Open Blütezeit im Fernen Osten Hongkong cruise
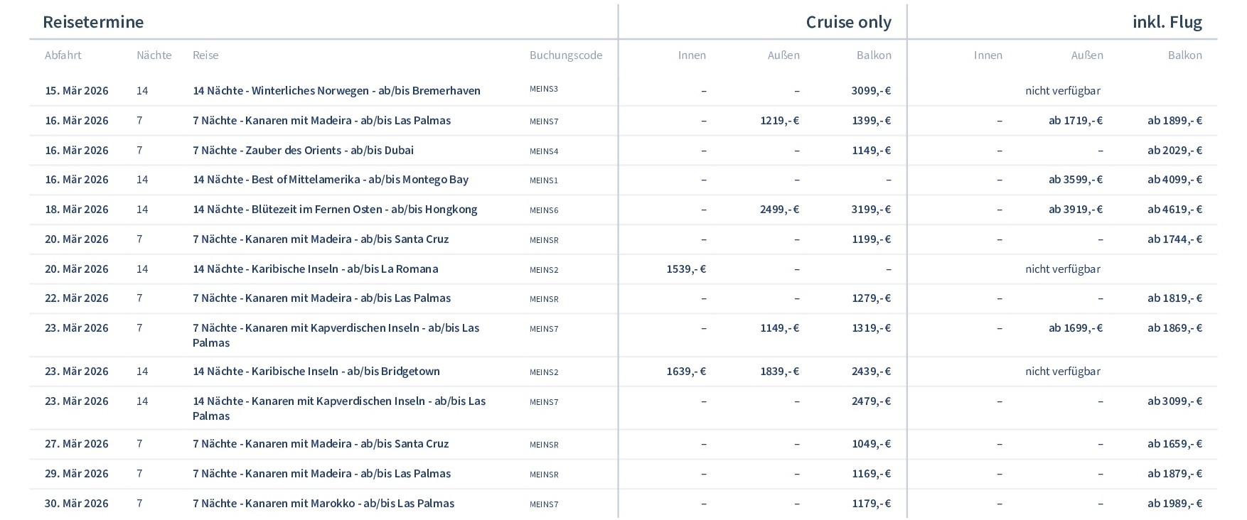1247x520 pixels. (x=335, y=210)
